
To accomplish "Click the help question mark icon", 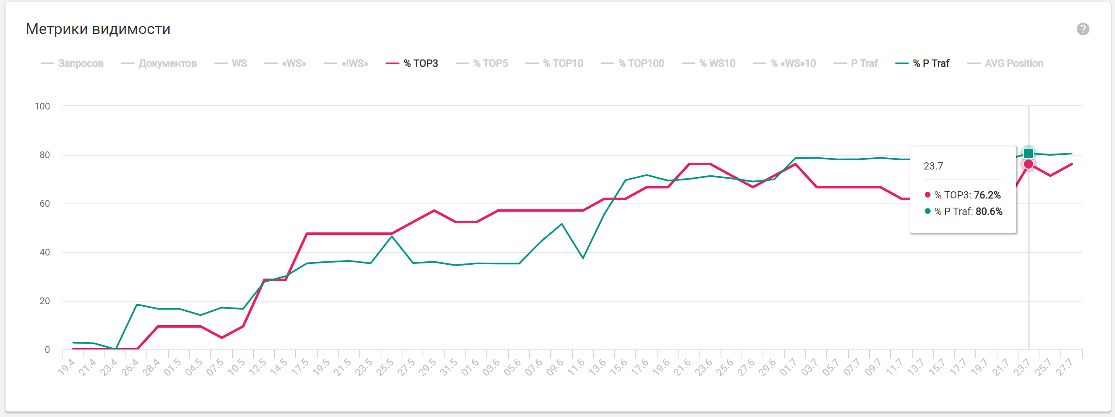I will click(1083, 29).
